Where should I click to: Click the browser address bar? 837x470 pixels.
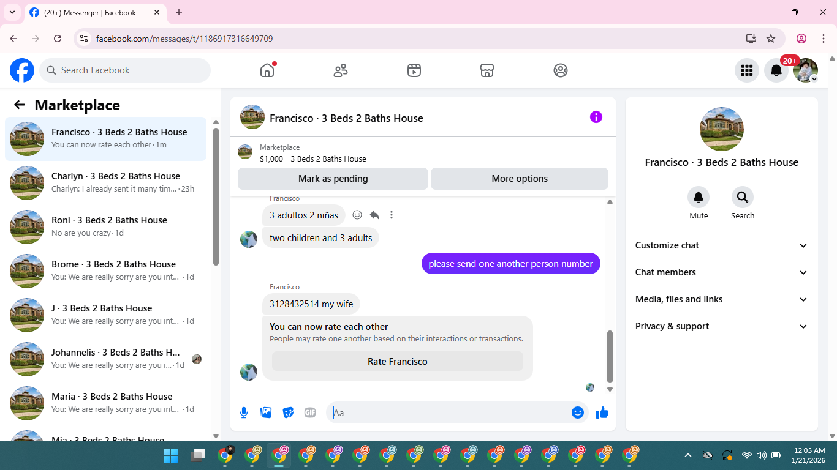pyautogui.click(x=417, y=39)
